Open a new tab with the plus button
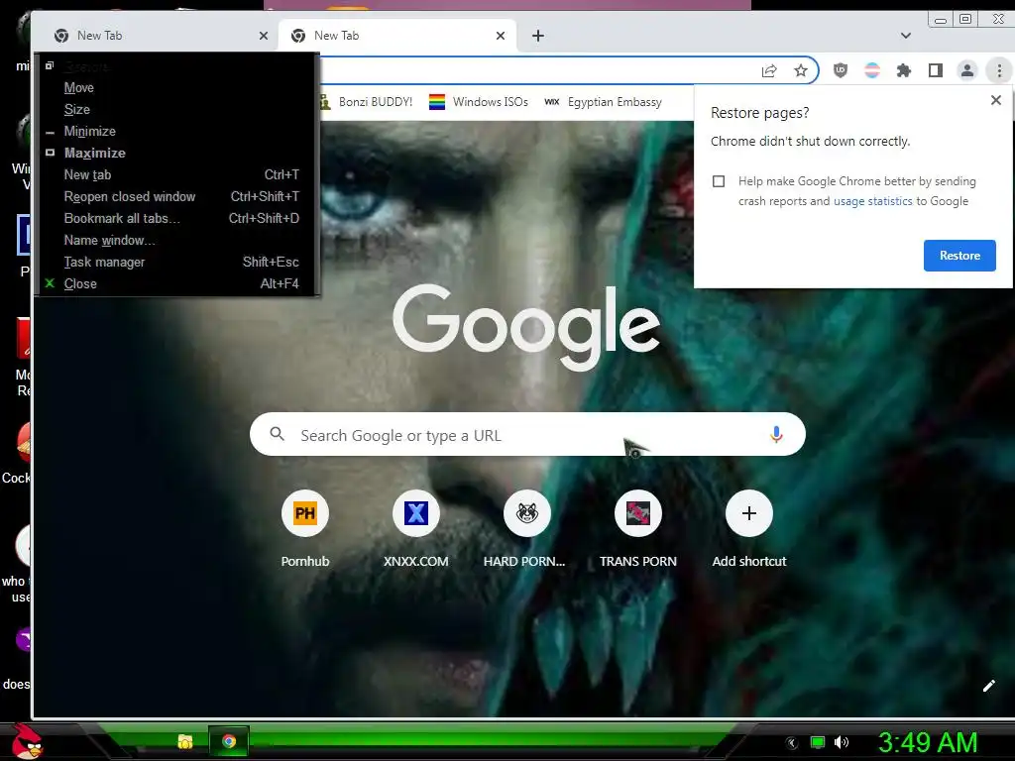This screenshot has height=761, width=1015. [x=538, y=36]
